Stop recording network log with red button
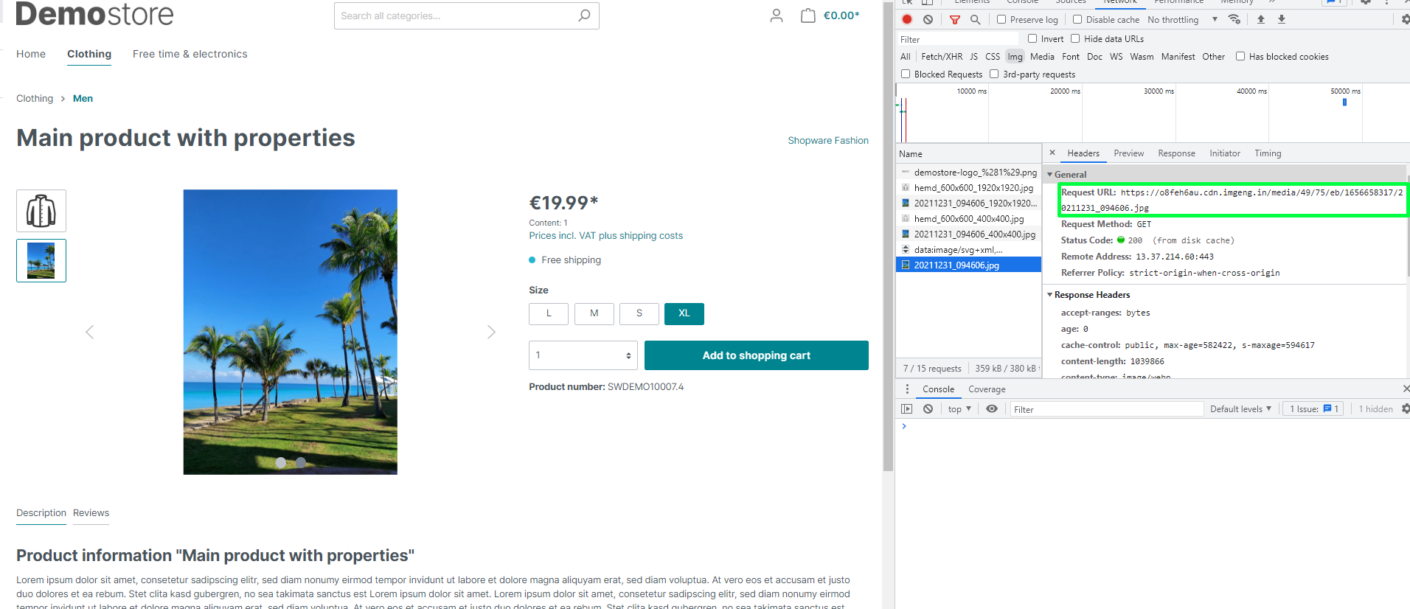1410x609 pixels. 907,20
